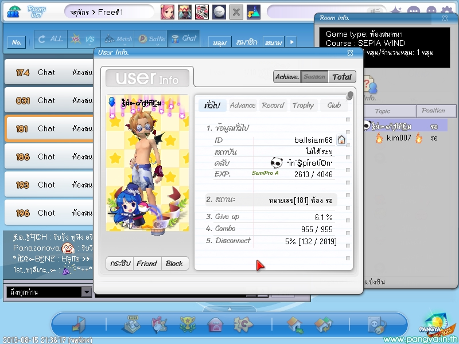Click the fire icon left of kim007
This screenshot has height=344, width=459.
click(379, 138)
